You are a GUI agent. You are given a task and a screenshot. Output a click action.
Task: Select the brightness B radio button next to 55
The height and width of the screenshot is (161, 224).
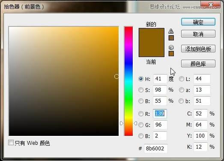141,101
